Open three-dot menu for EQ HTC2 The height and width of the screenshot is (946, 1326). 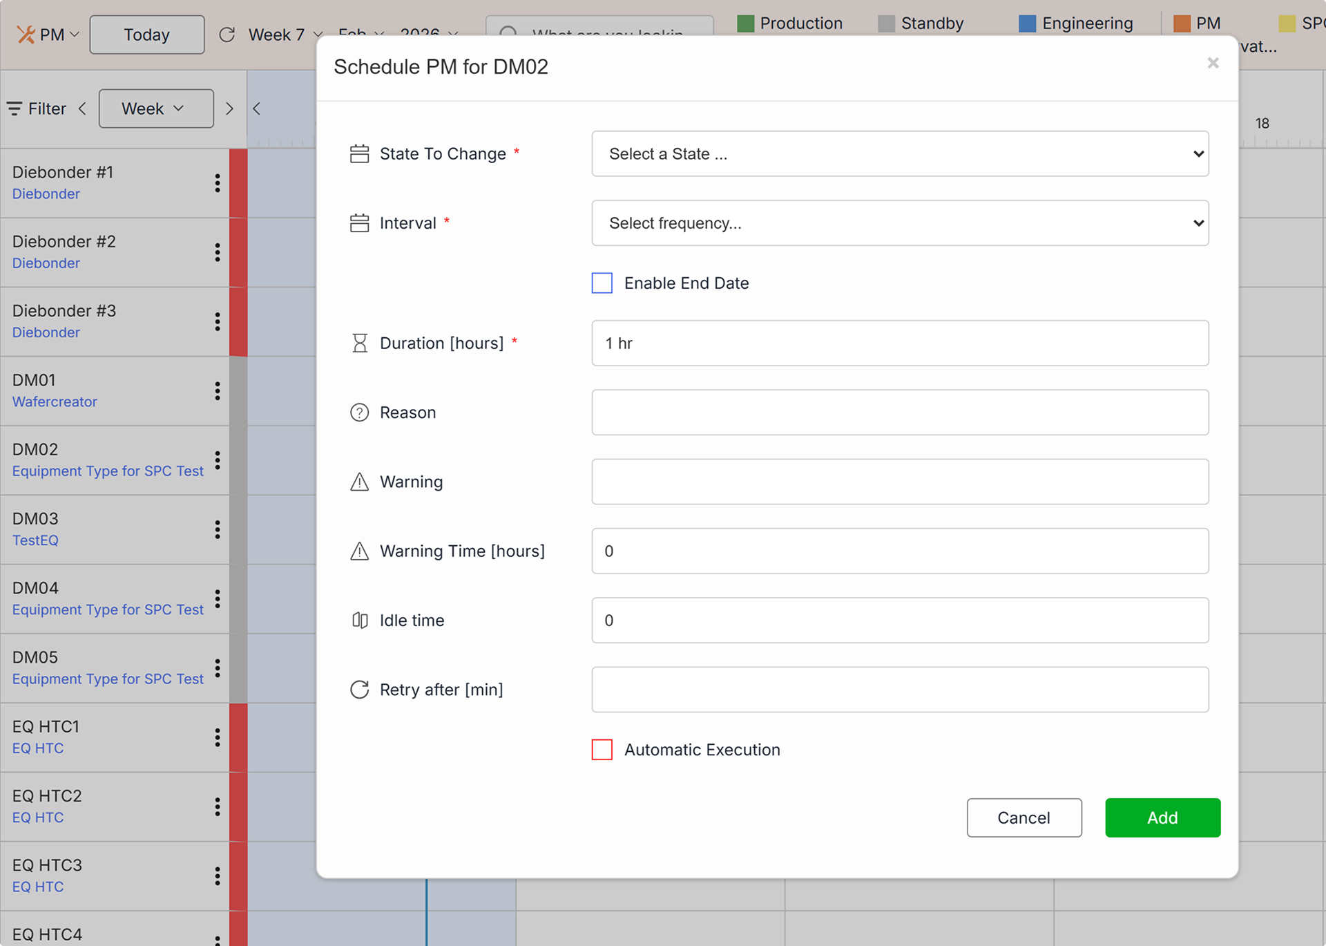pyautogui.click(x=218, y=806)
